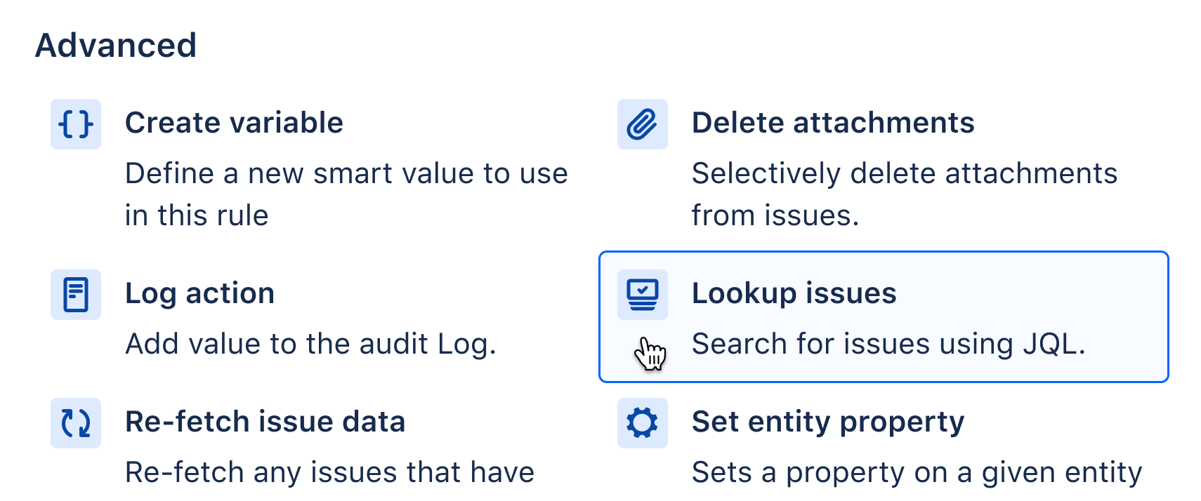Click the Lookup issues icon inside the highlighted card
This screenshot has height=501, width=1201.
coord(642,295)
